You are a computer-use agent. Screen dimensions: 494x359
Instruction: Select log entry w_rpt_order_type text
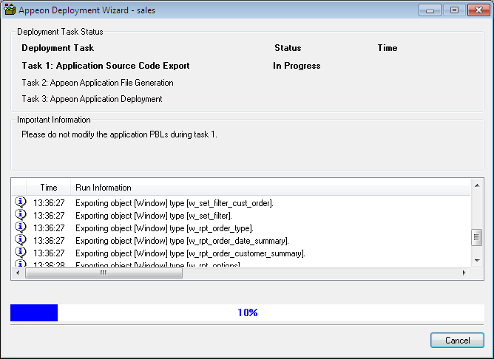(x=164, y=228)
